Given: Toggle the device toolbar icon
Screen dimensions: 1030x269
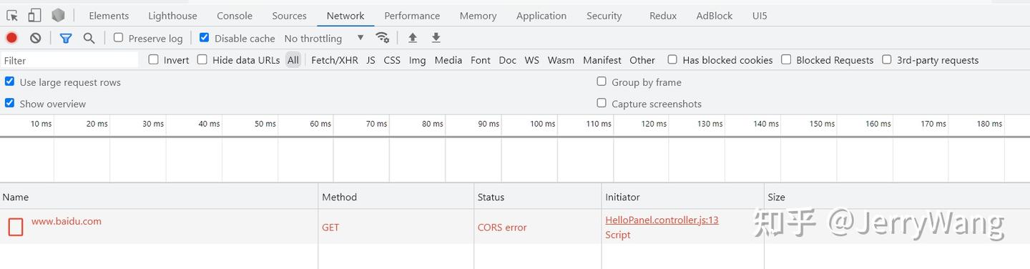Looking at the screenshot, I should click(34, 15).
